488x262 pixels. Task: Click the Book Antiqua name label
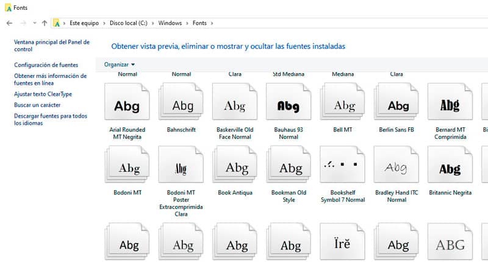pyautogui.click(x=235, y=193)
